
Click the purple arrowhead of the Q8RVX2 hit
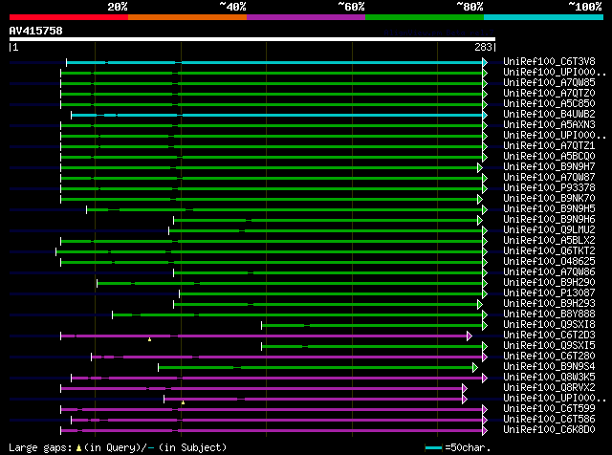tap(465, 389)
